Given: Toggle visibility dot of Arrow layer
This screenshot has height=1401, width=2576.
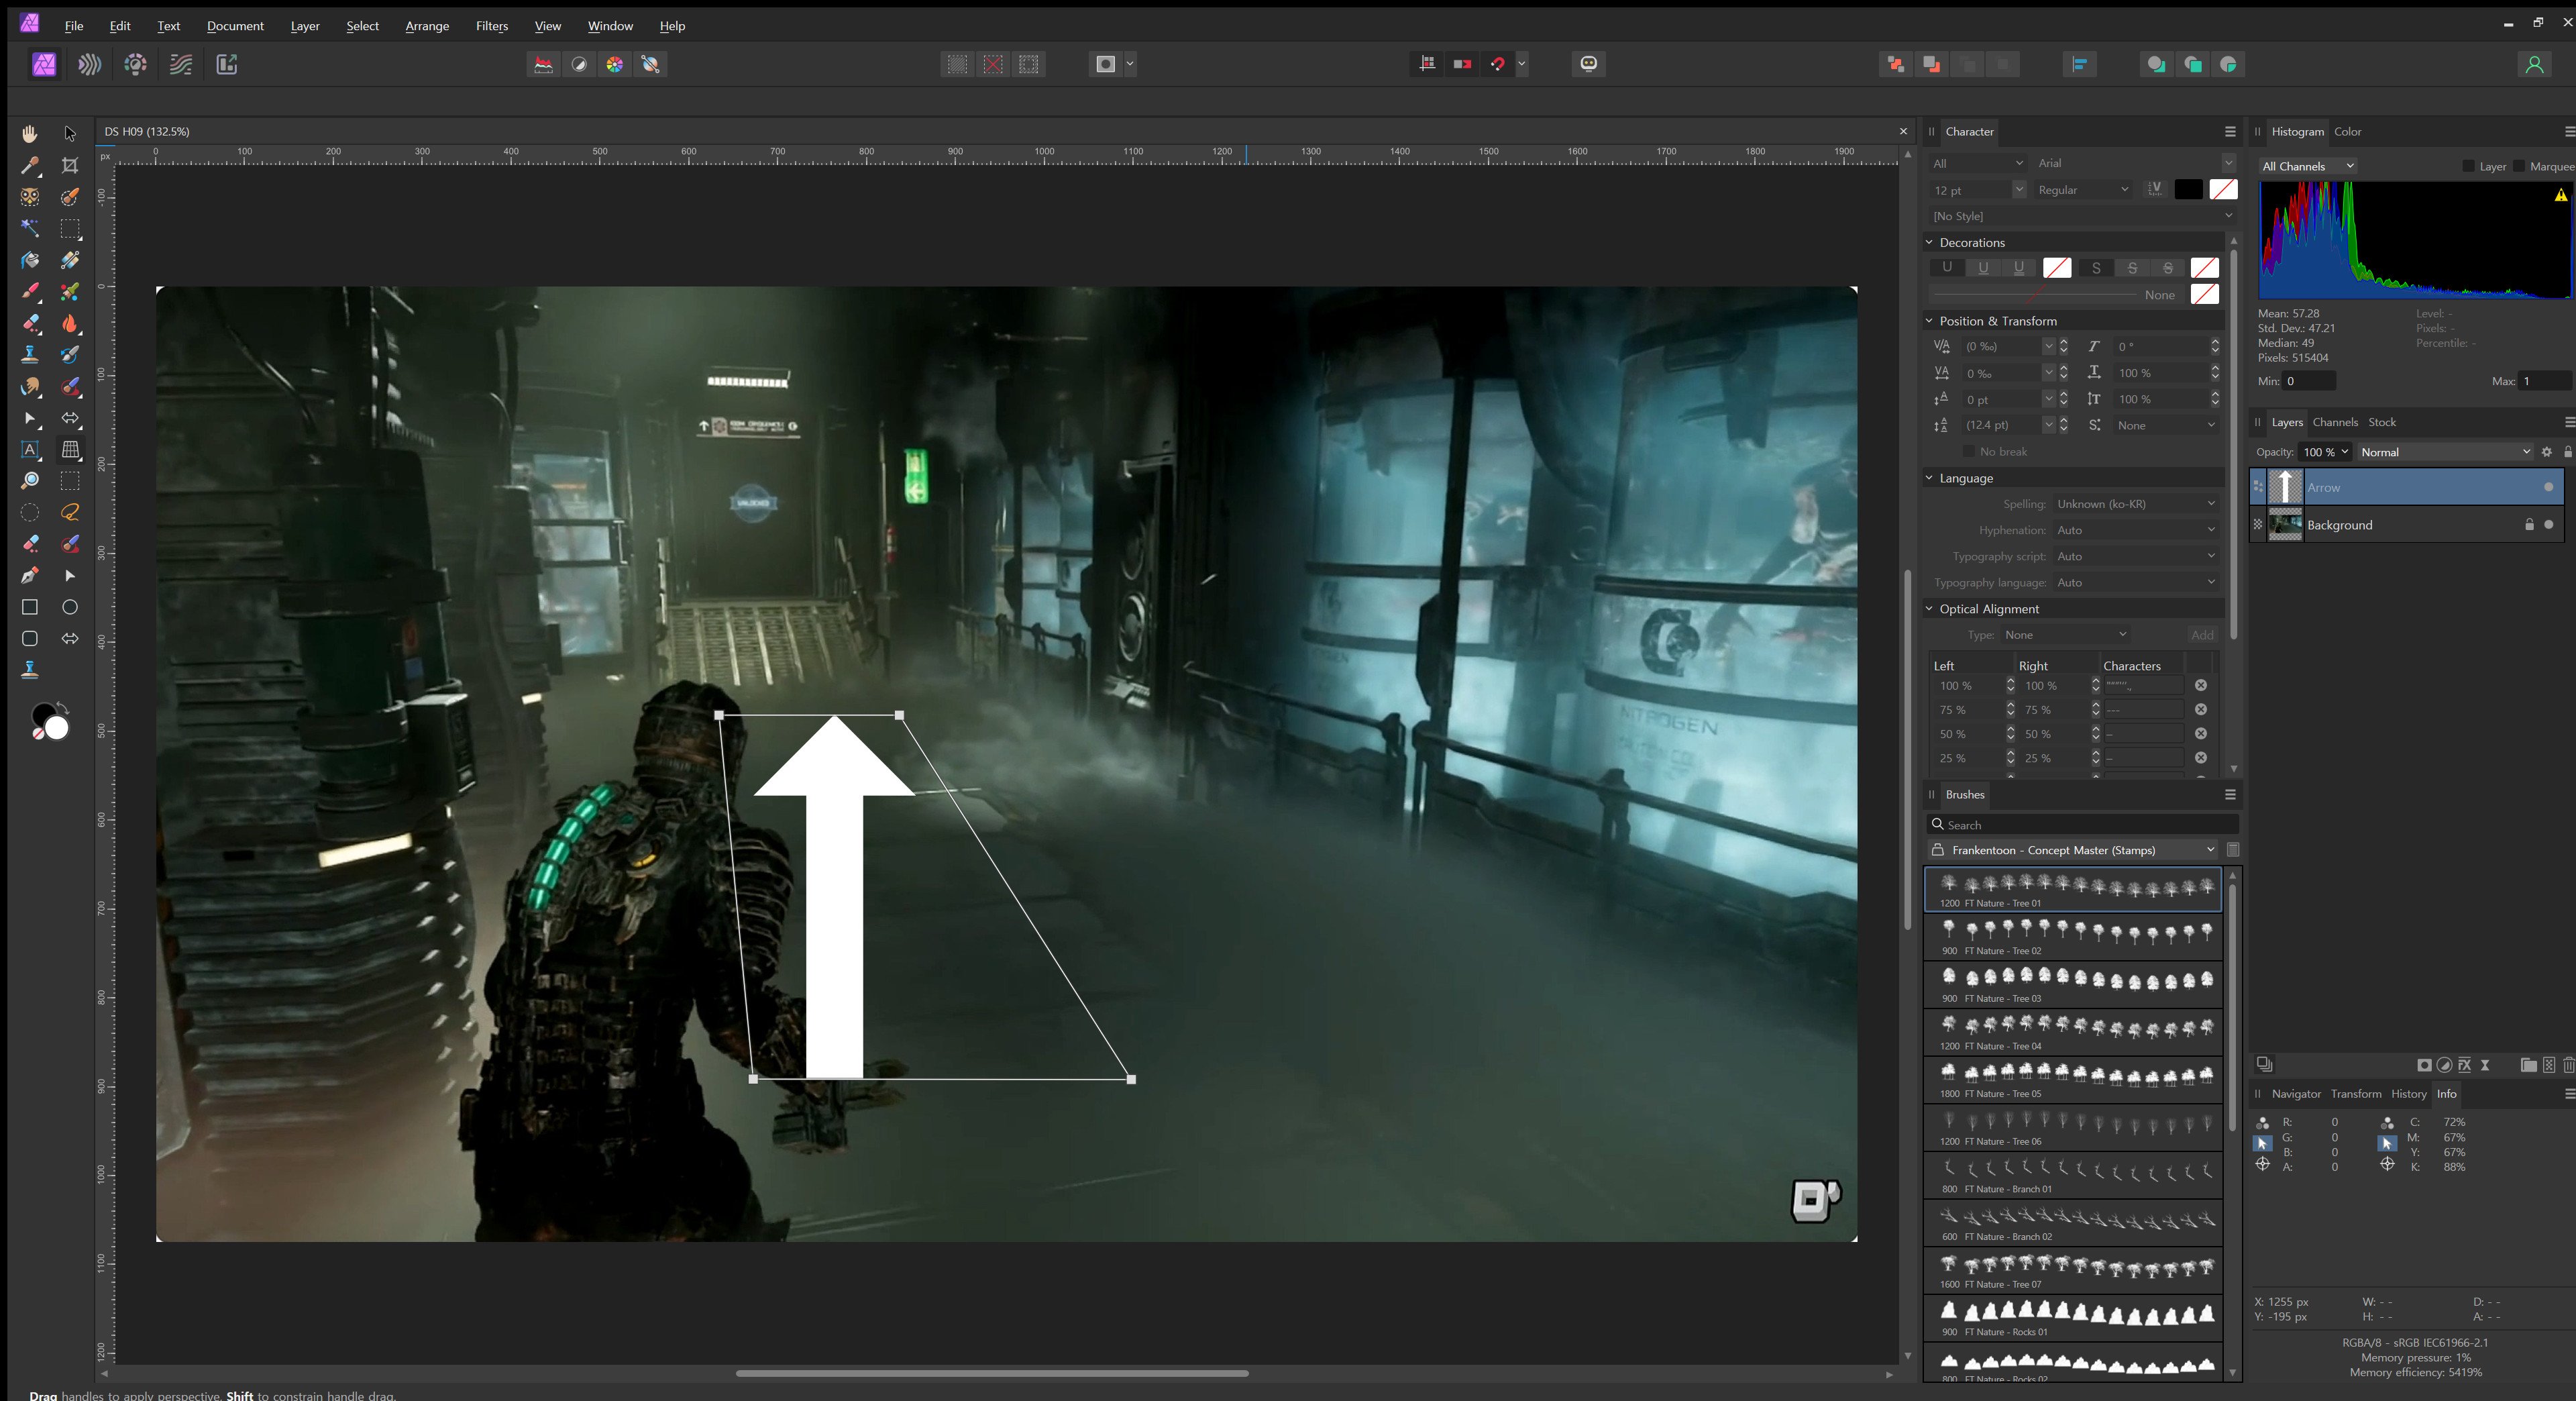Looking at the screenshot, I should tap(2548, 487).
